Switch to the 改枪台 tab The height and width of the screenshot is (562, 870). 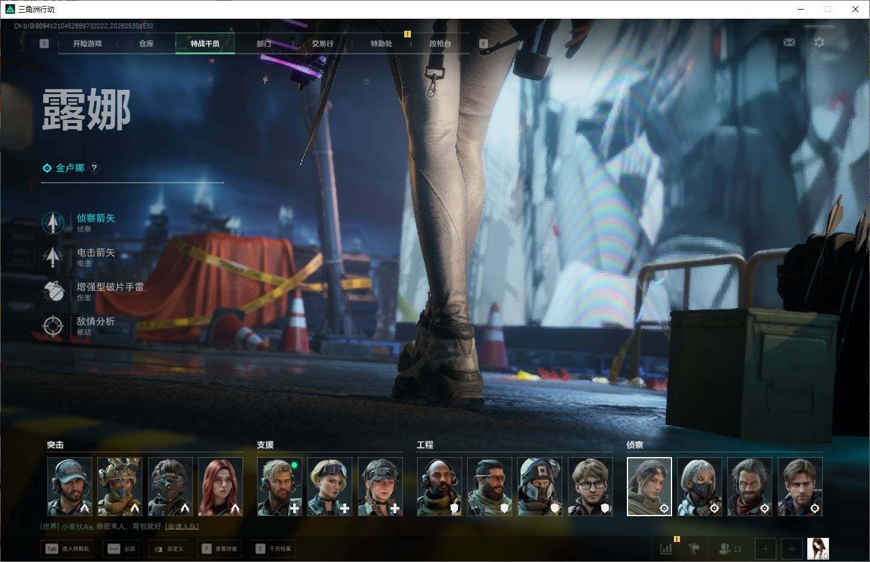click(x=440, y=43)
